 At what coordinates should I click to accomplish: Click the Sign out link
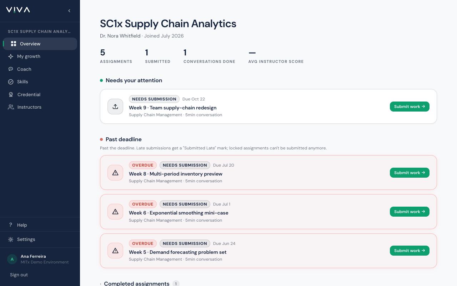click(19, 275)
